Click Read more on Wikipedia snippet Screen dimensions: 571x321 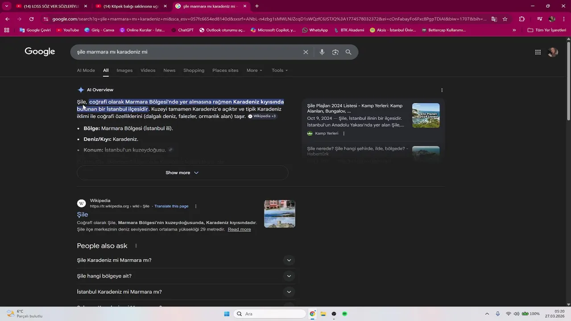(239, 229)
